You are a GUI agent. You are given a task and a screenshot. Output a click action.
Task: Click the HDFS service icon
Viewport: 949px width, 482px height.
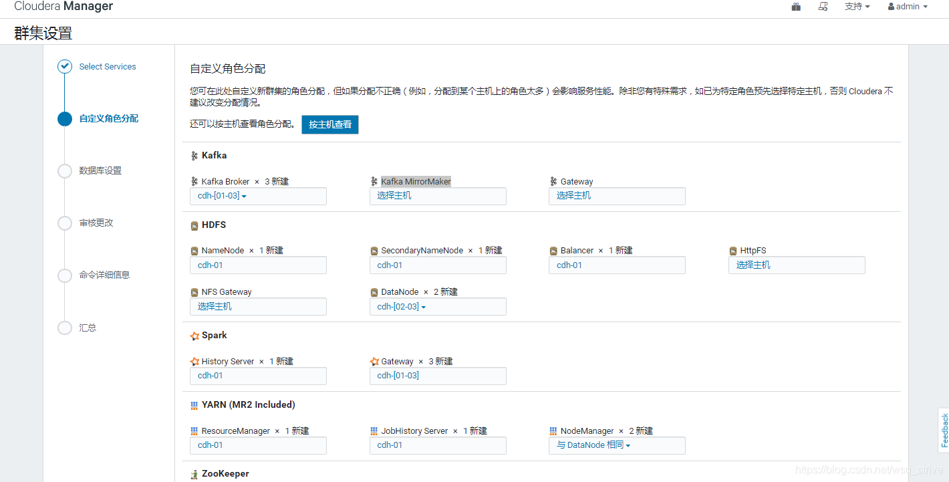tap(194, 226)
